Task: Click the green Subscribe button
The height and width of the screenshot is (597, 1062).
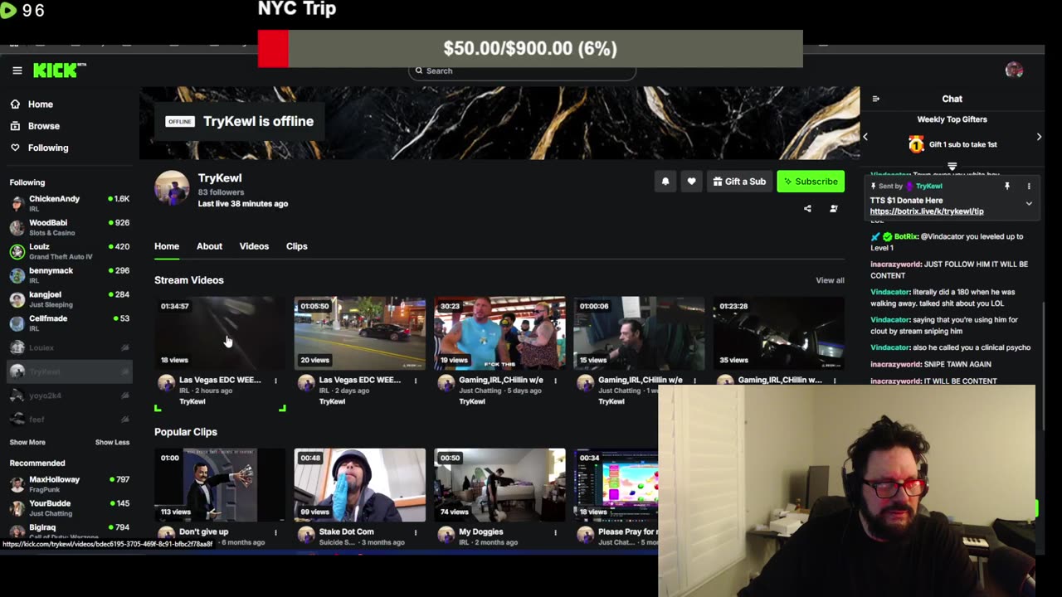Action: tap(811, 182)
